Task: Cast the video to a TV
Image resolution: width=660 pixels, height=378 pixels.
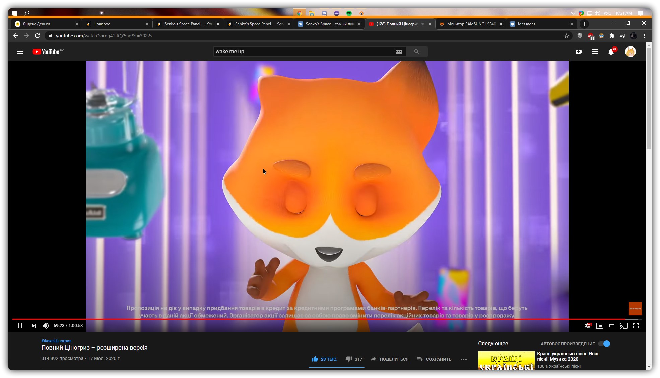Action: pos(624,326)
